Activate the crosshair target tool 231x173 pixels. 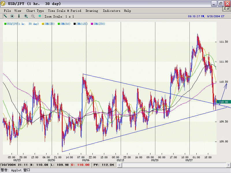[x=12, y=16]
